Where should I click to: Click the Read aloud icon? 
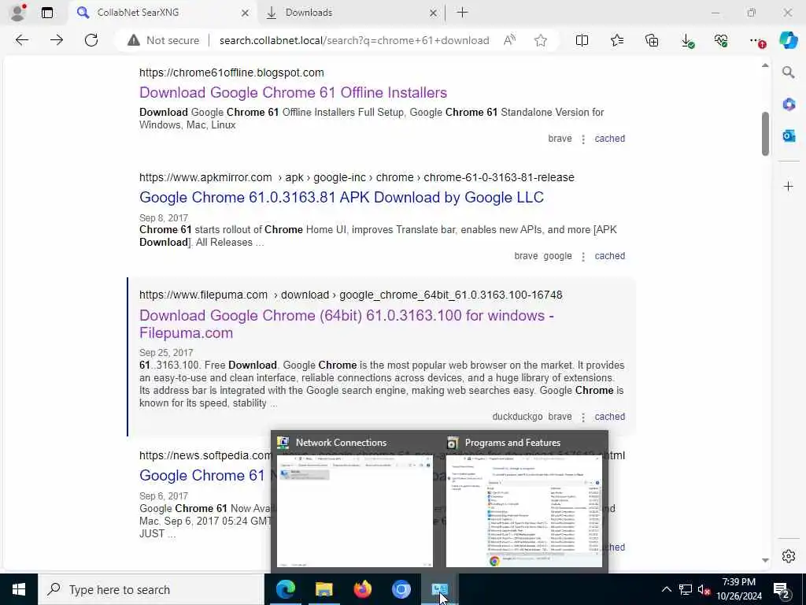tap(509, 40)
